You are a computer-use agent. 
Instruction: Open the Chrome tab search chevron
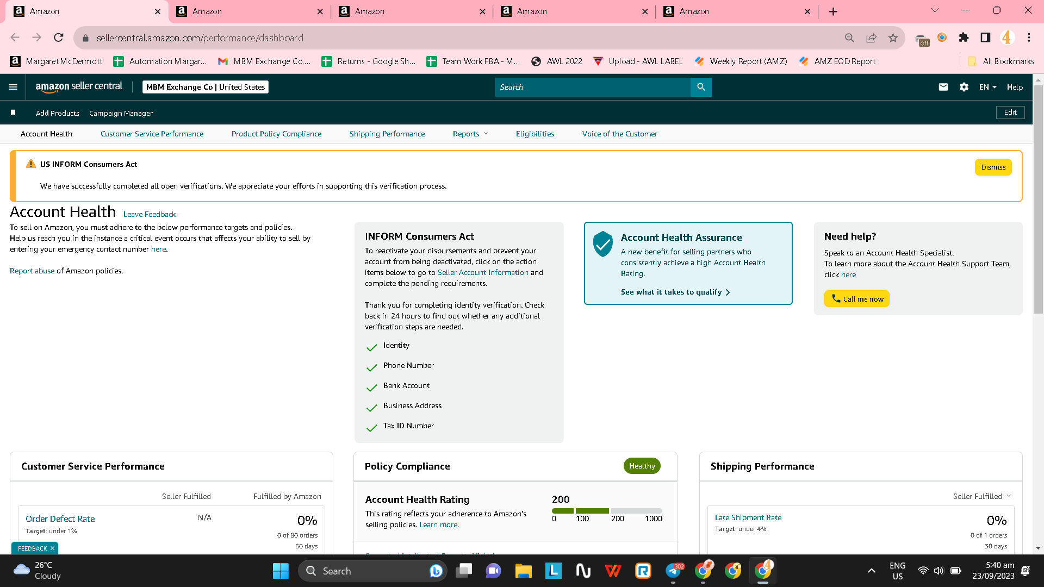[935, 10]
